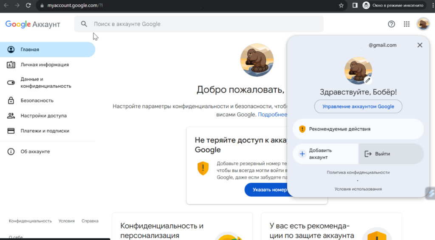Open Конфиденциальность и персонализация card

182,226
